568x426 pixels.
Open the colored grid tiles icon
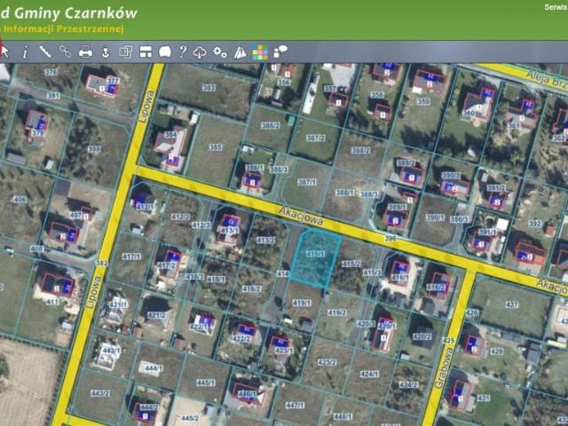tap(260, 52)
